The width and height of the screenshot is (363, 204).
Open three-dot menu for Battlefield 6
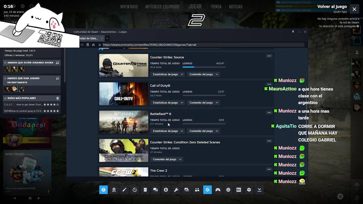[x=269, y=112]
